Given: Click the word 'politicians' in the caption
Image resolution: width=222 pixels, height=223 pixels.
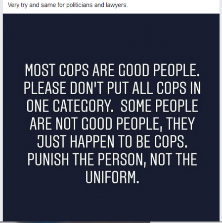Looking at the screenshot, I should pos(80,5).
